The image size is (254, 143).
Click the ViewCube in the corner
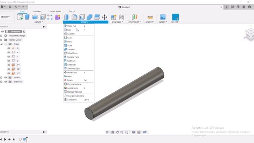250,35
